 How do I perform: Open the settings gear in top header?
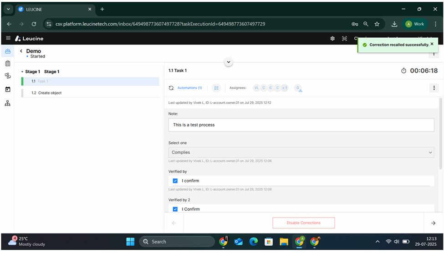[x=332, y=39]
